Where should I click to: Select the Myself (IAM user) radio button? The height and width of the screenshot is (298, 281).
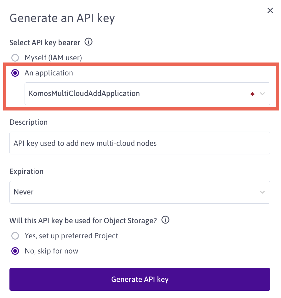coord(15,58)
